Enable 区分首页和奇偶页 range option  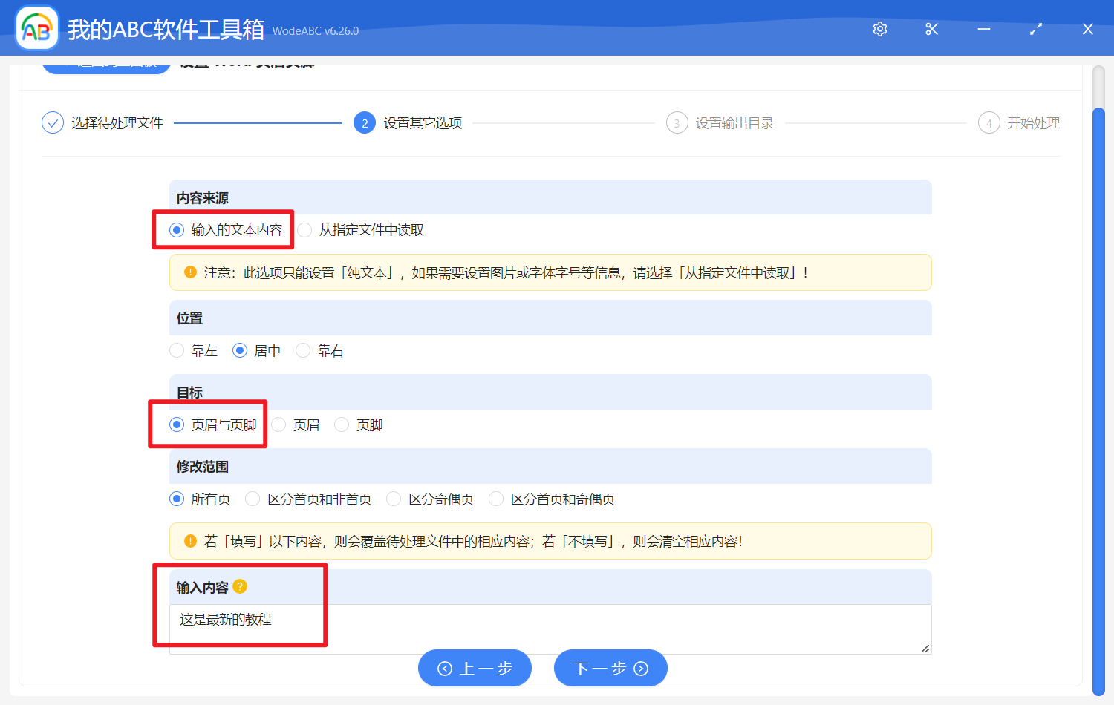(495, 499)
